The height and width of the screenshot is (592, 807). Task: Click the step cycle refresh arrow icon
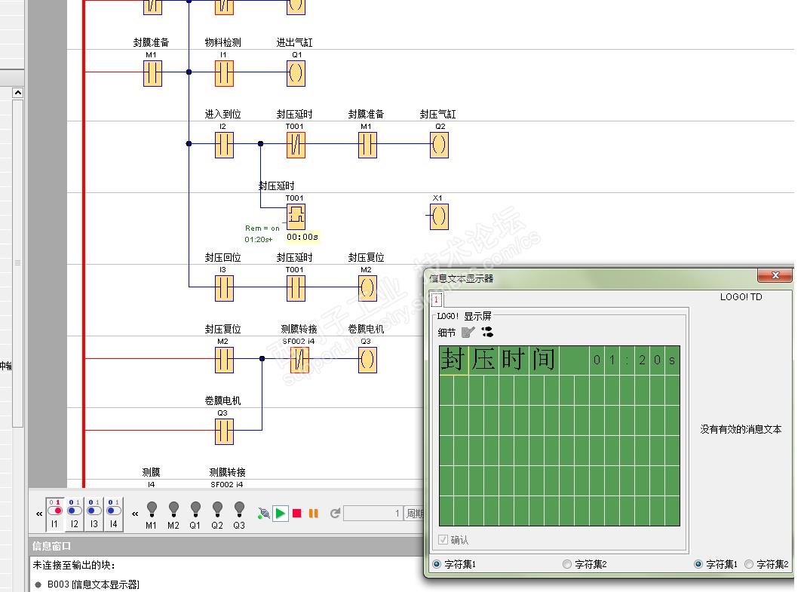point(335,514)
